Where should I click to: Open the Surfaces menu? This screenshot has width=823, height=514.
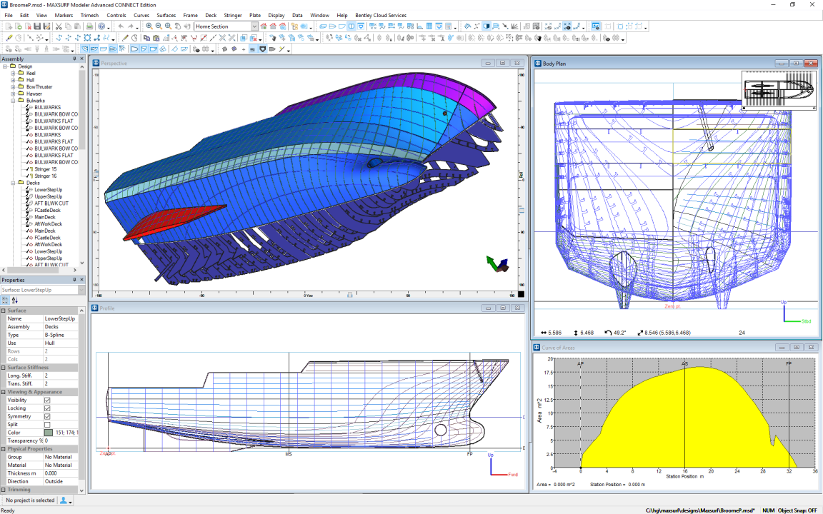tap(166, 15)
